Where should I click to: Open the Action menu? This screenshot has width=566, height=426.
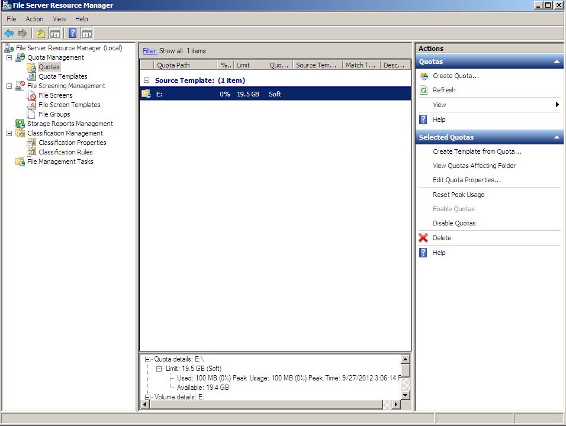click(34, 18)
